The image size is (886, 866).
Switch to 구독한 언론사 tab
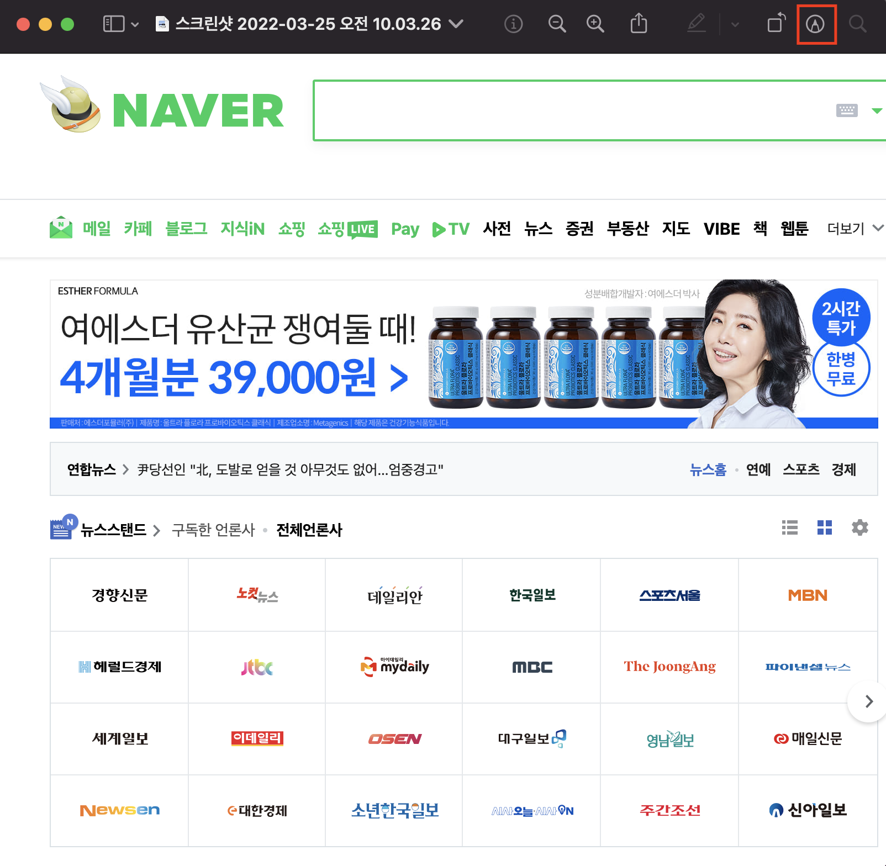[x=213, y=530]
